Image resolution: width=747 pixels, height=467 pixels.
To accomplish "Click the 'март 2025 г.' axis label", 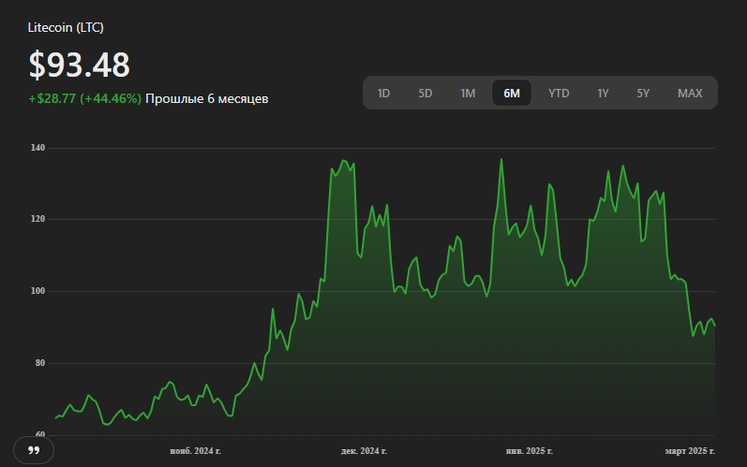I will (x=690, y=450).
